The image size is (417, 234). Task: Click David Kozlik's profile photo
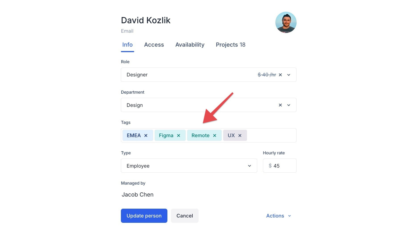[286, 22]
